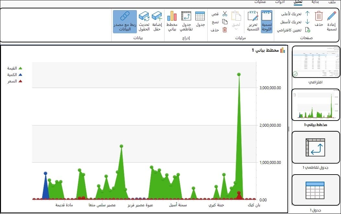Open edit caption (تحرير التسمية)
Viewport: 341px width, 214px height.
[x=253, y=21]
